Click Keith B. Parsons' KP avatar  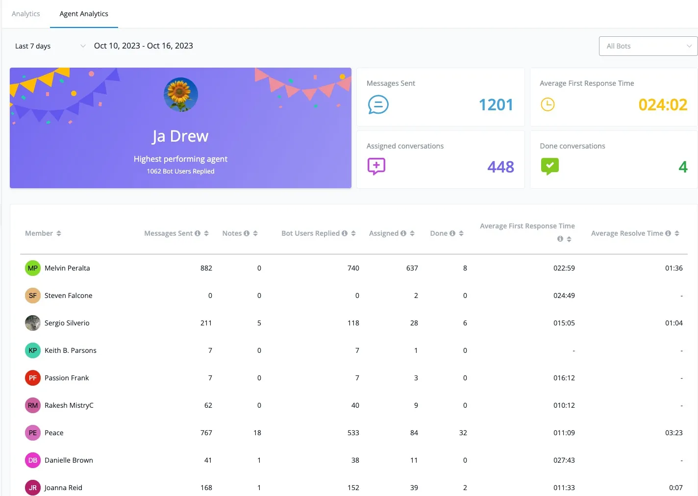tap(33, 350)
